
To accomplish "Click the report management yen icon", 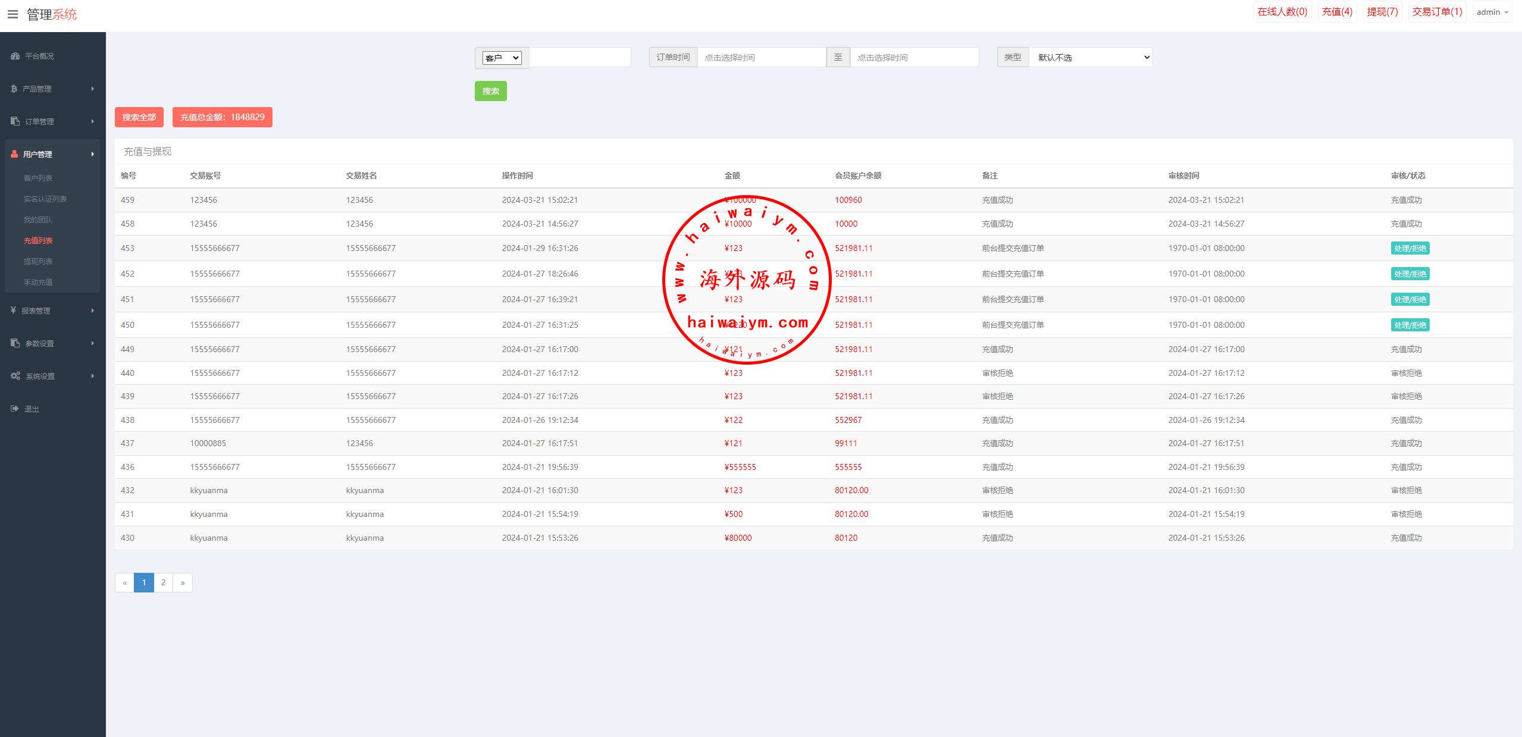I will point(13,311).
